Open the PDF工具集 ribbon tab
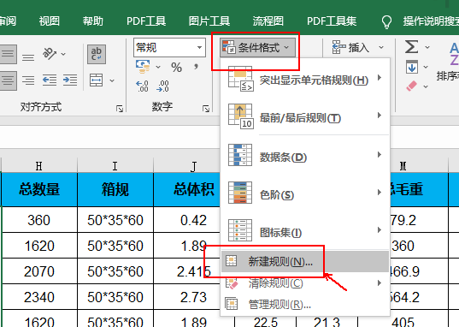The height and width of the screenshot is (327, 459). 332,21
